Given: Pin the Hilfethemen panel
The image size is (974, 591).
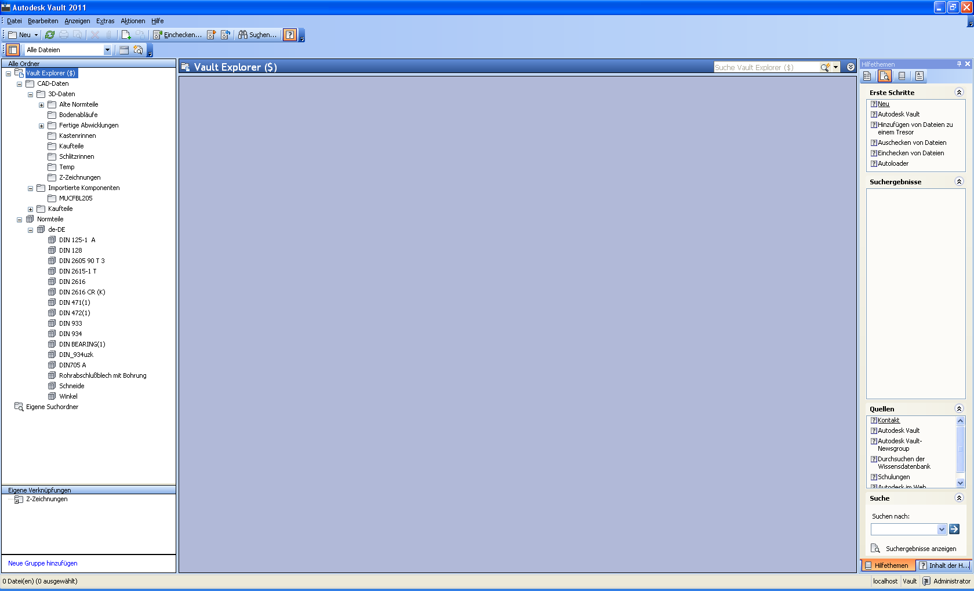Looking at the screenshot, I should (959, 64).
